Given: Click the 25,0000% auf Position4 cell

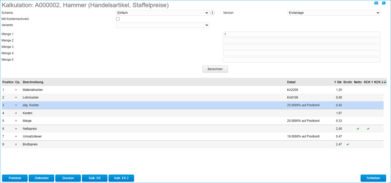Looking at the screenshot, I should (x=303, y=105).
